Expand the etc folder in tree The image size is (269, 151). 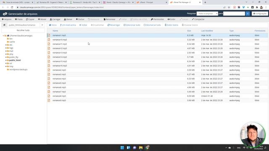pyautogui.click(x=6, y=45)
